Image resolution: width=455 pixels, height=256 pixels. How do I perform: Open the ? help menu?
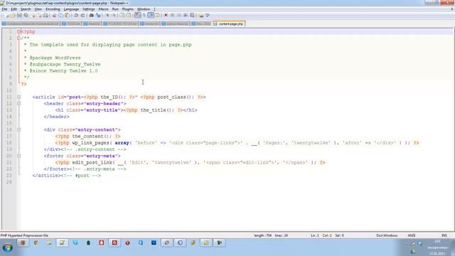click(154, 9)
